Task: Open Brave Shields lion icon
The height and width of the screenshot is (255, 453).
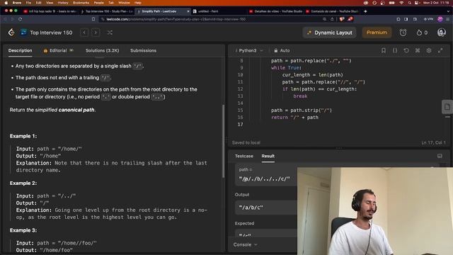Action: click(342, 19)
